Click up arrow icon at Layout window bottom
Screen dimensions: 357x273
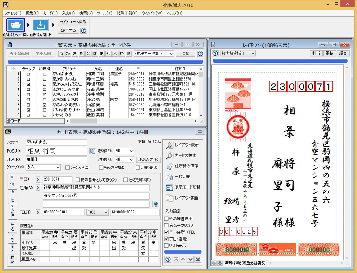point(214,263)
